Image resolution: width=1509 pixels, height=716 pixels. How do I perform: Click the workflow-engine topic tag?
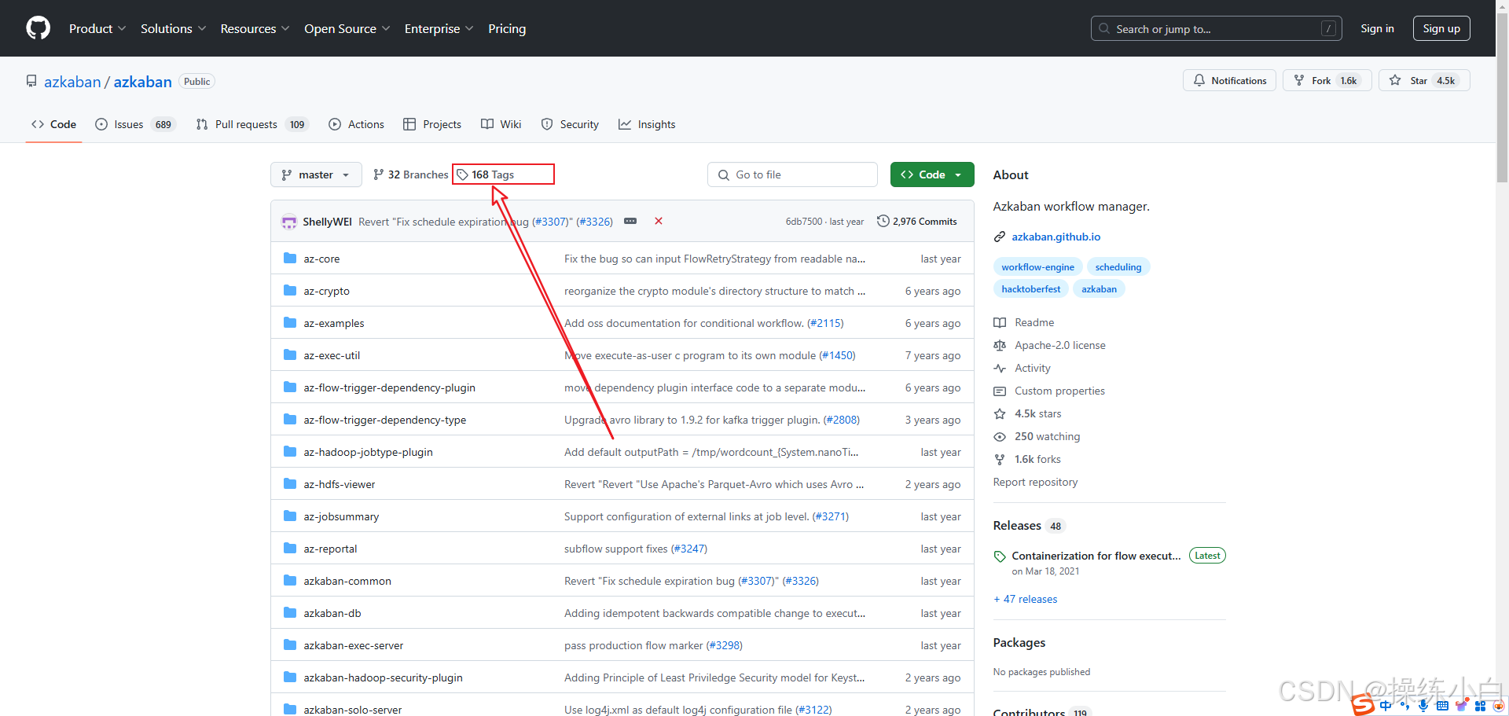[1037, 267]
